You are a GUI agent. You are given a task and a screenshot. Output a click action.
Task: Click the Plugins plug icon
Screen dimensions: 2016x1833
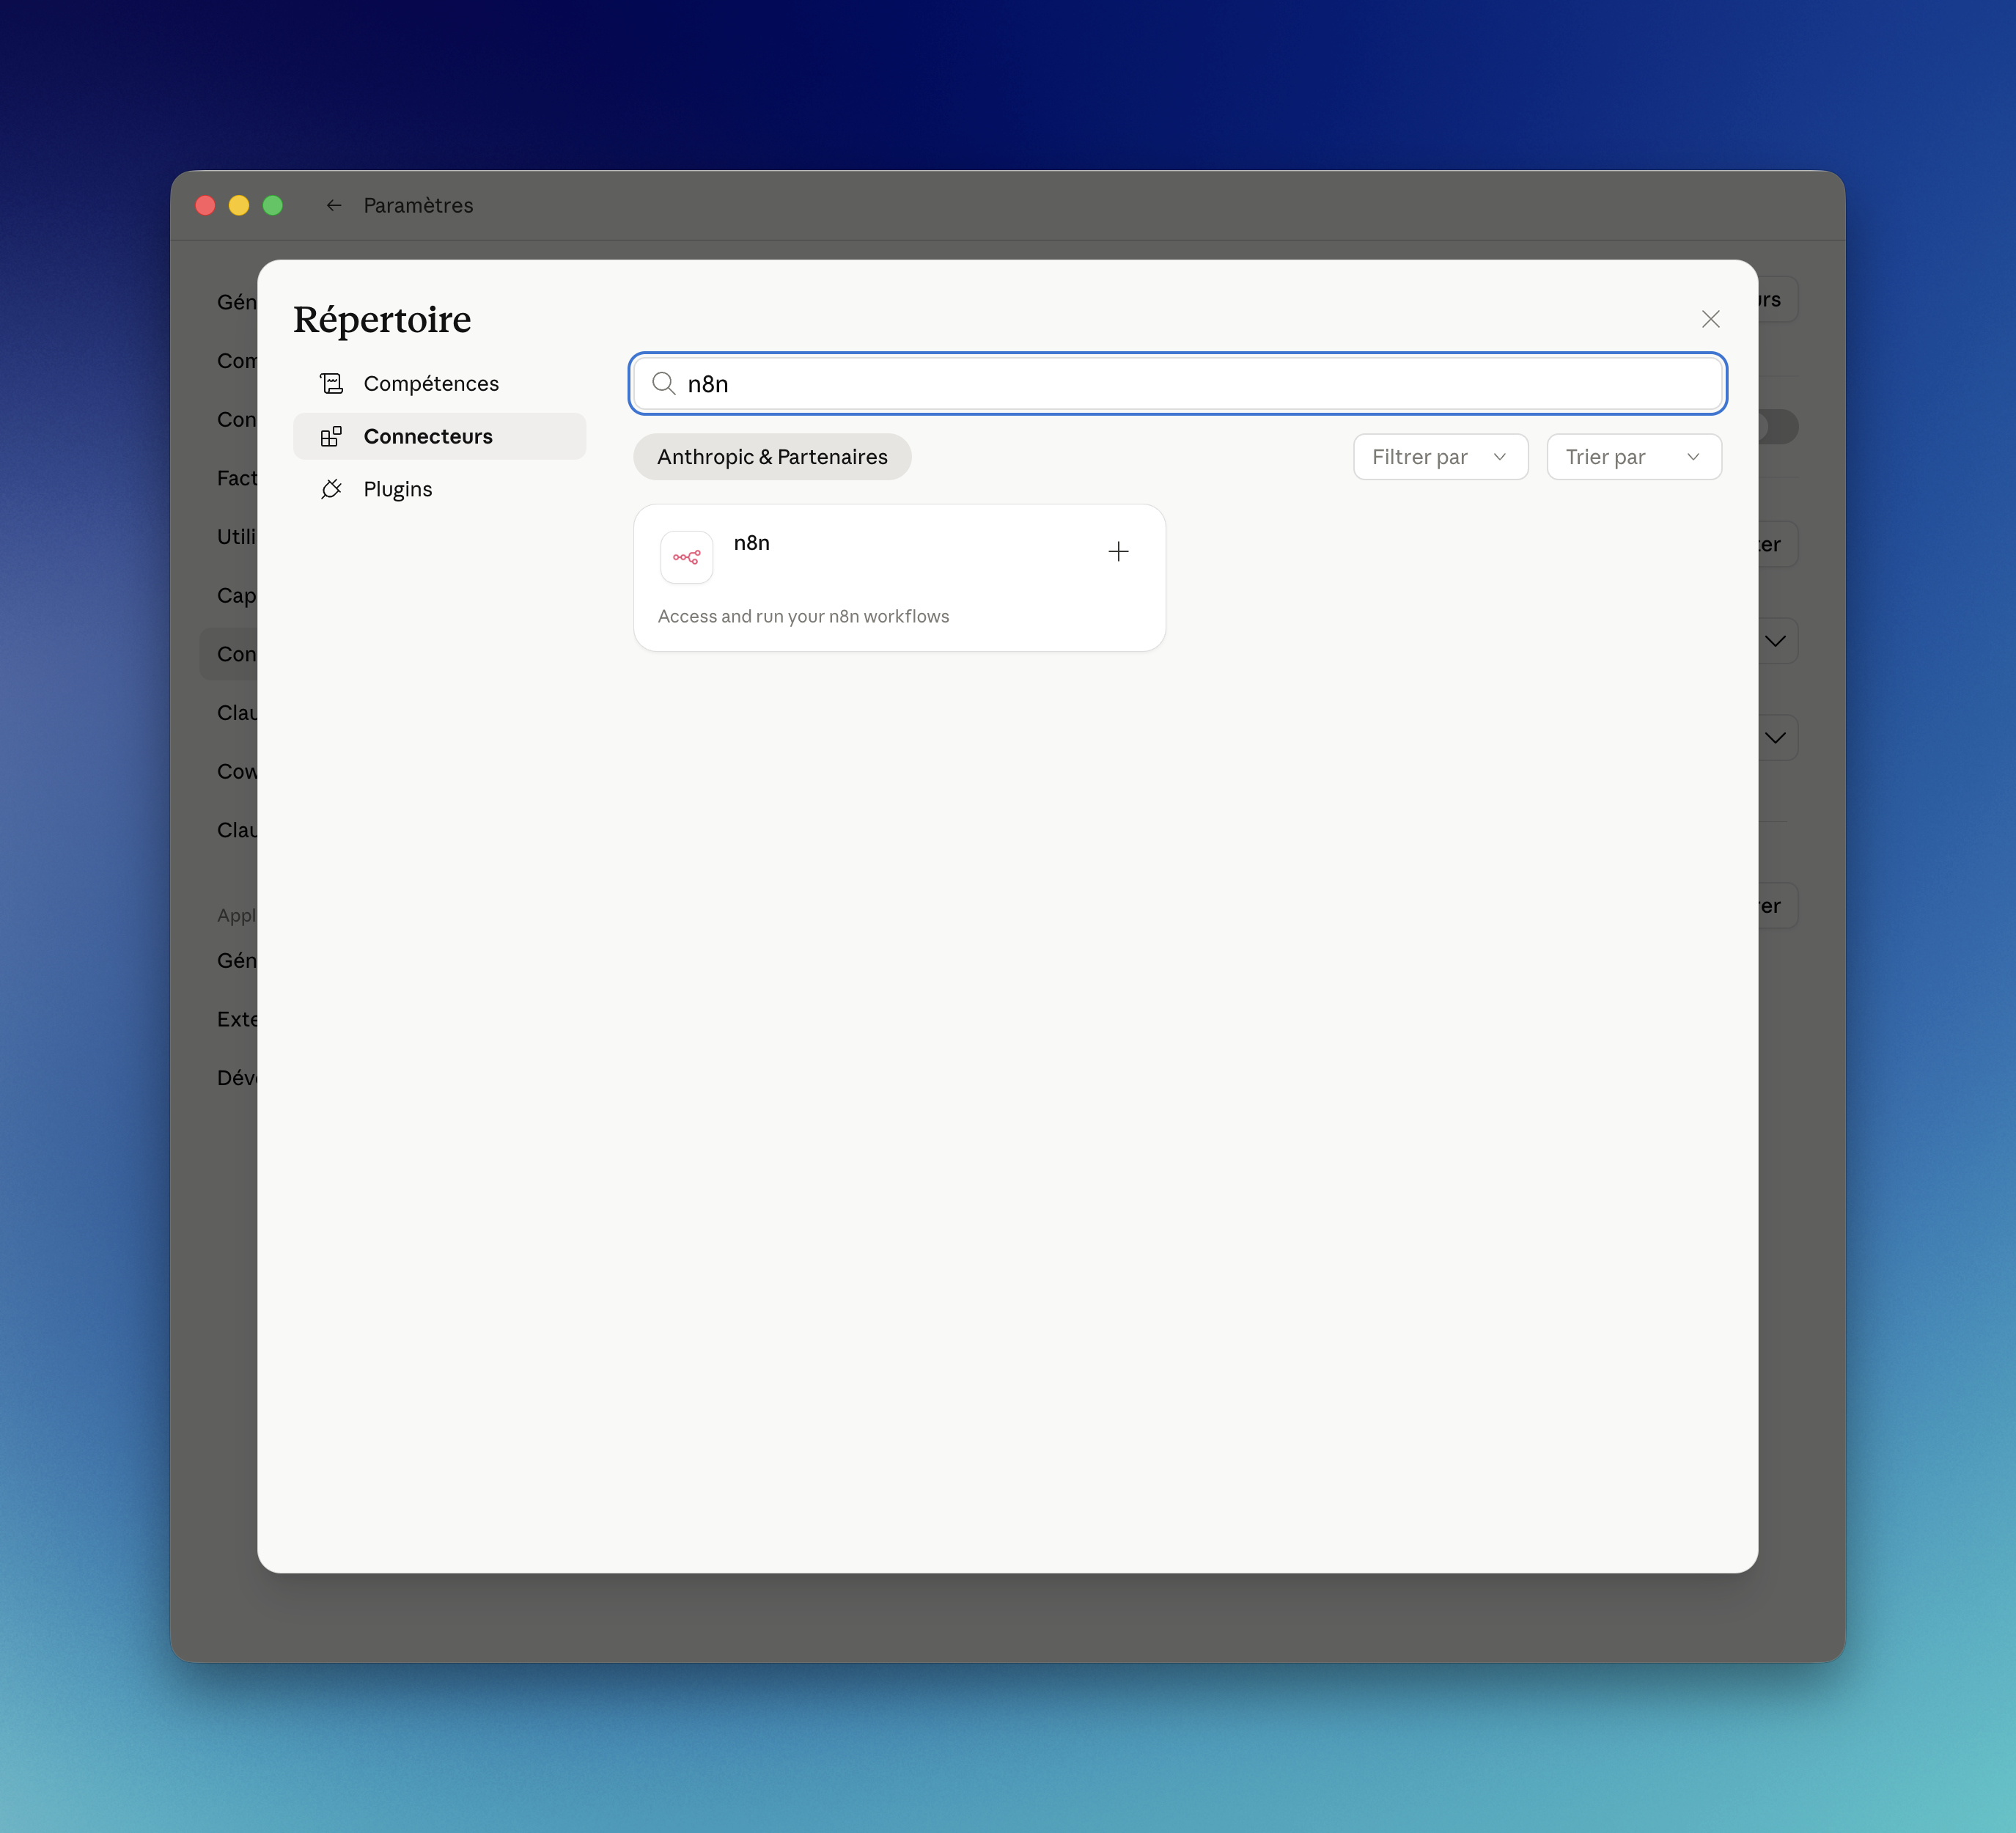(x=331, y=489)
